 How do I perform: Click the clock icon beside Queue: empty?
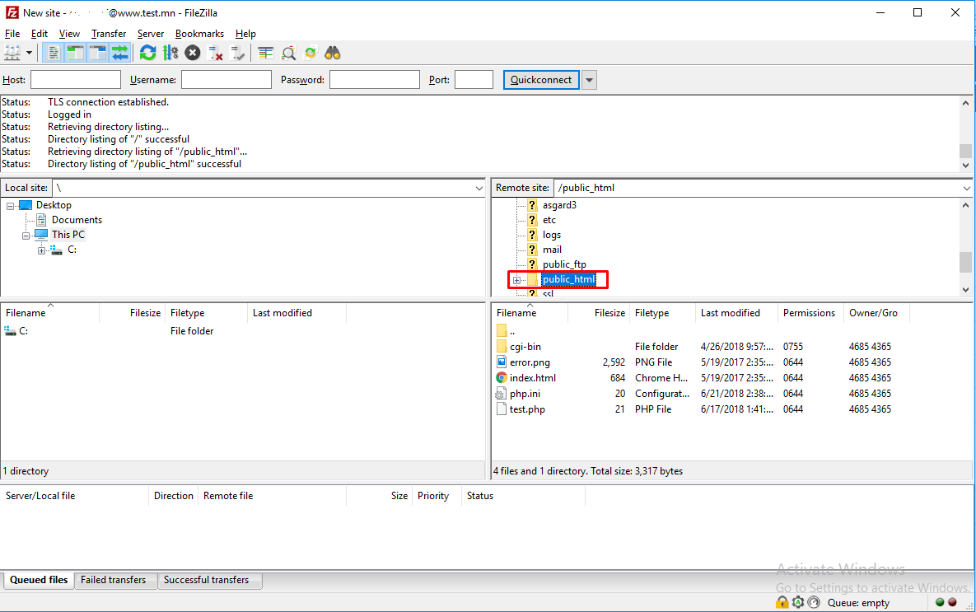[x=814, y=603]
